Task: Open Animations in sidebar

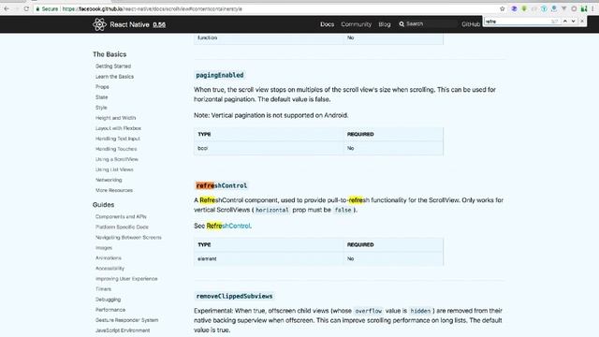Action: tap(109, 258)
